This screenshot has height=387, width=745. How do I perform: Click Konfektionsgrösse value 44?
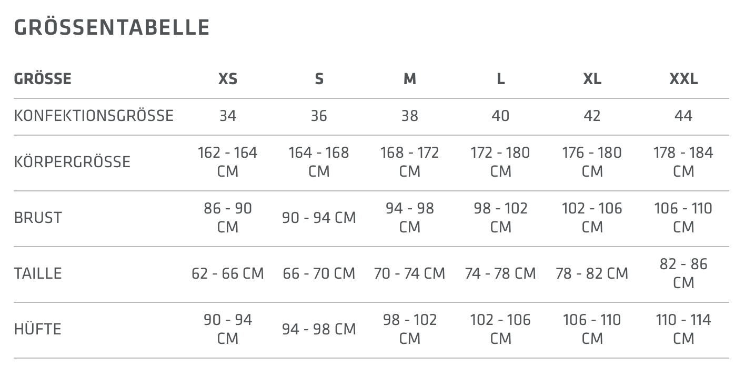[x=683, y=116]
